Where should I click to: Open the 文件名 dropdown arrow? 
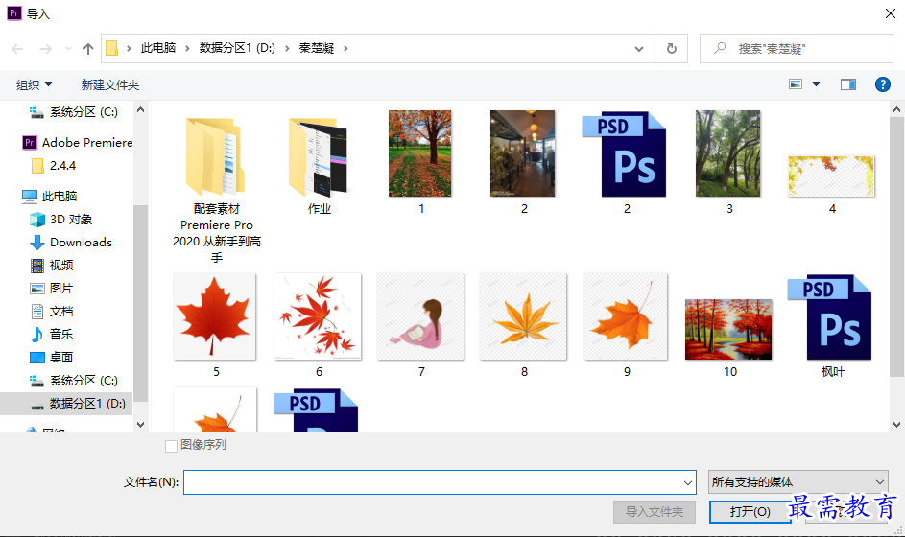(688, 482)
